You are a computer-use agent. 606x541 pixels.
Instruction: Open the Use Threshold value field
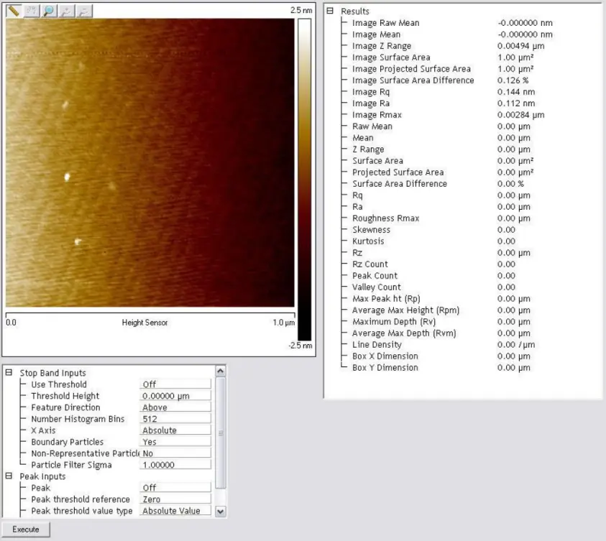pos(175,384)
